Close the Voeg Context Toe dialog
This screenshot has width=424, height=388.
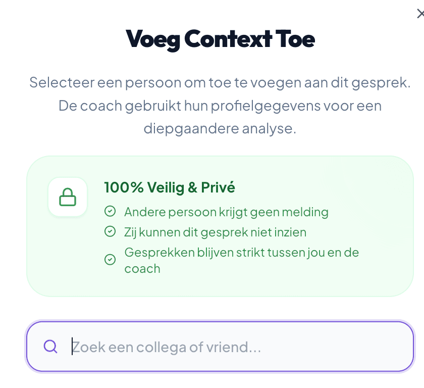[x=419, y=14]
